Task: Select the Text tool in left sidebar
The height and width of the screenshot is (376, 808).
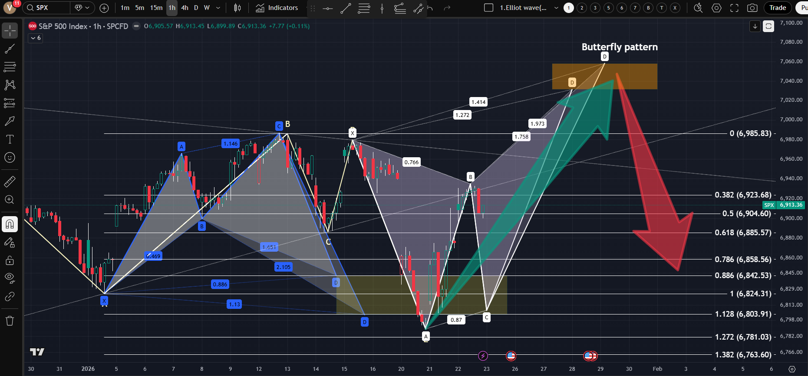Action: click(x=10, y=139)
